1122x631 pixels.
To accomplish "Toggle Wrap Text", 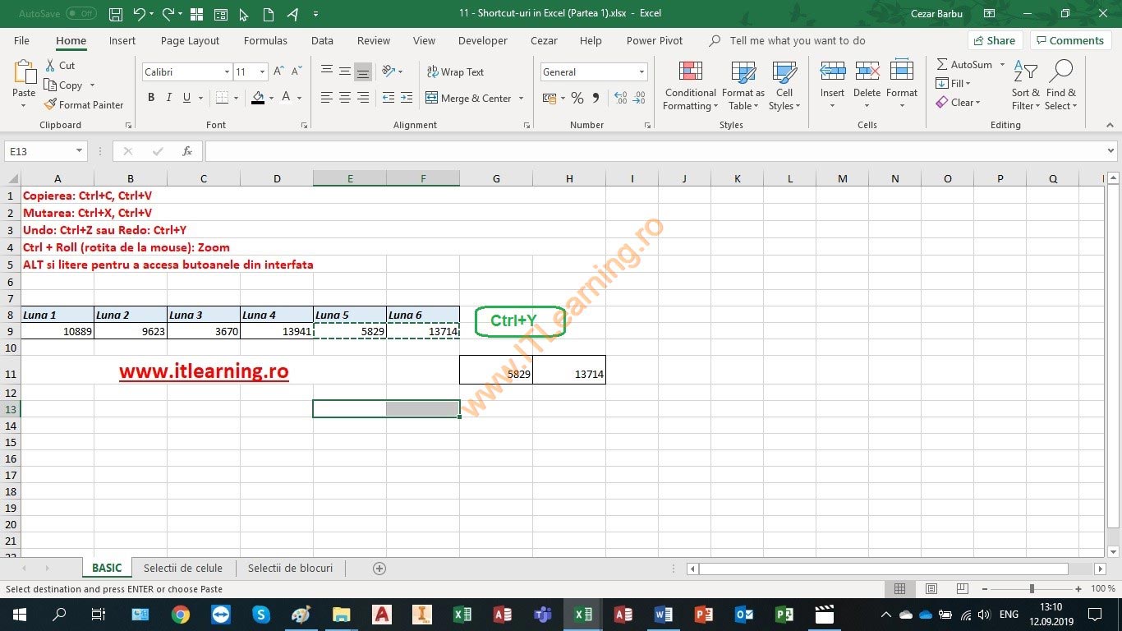I will (455, 72).
